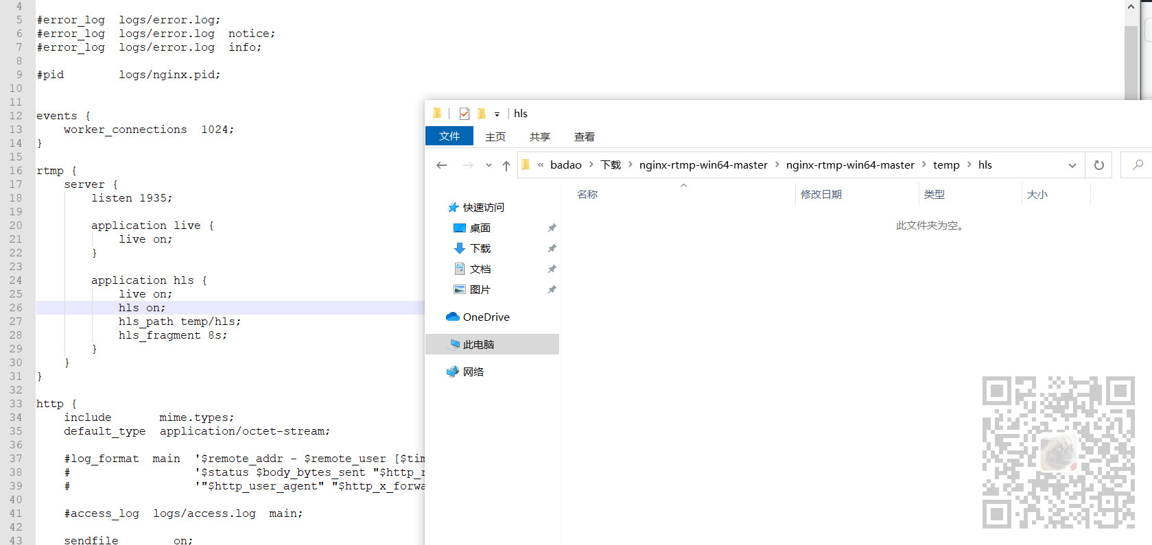Click the Properties checkmark icon in title bar
This screenshot has height=545, width=1152.
[465, 114]
